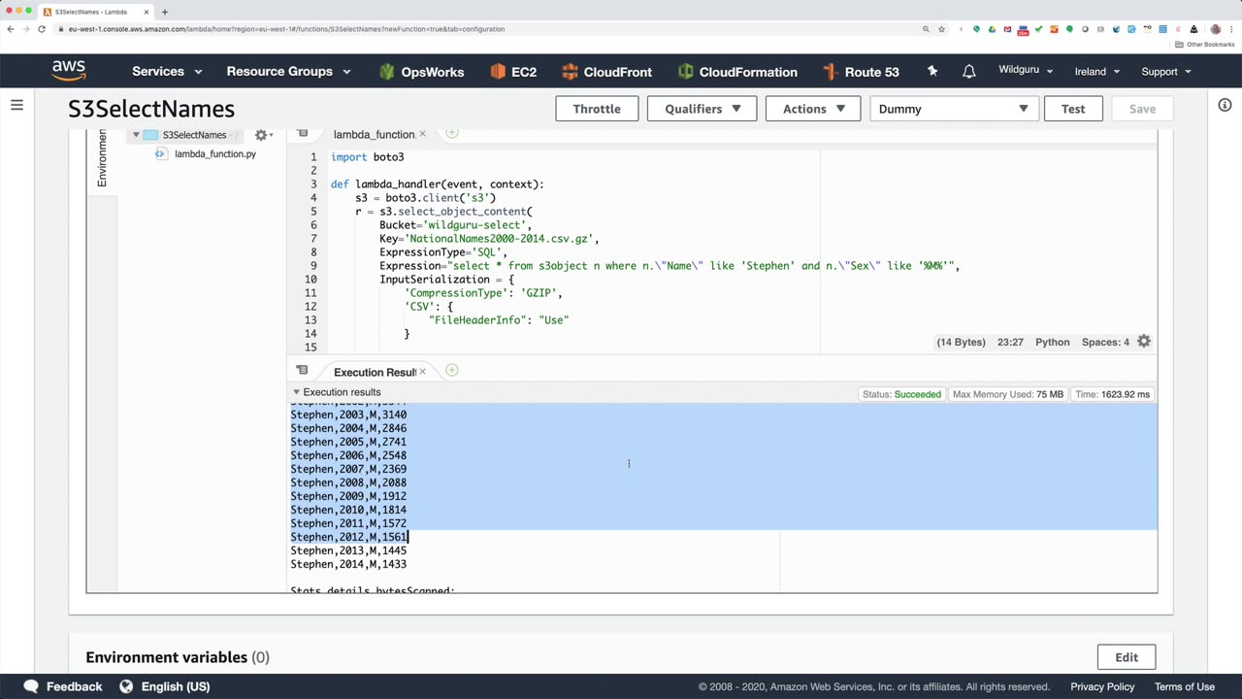Open the notifications bell icon
The image size is (1242, 699).
click(968, 72)
